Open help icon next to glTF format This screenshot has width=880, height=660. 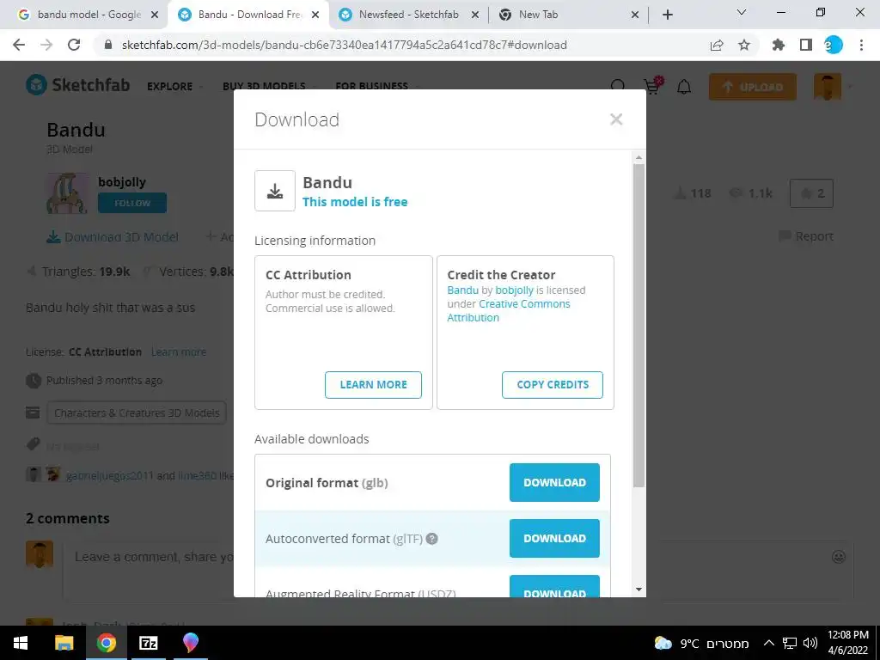click(x=431, y=539)
